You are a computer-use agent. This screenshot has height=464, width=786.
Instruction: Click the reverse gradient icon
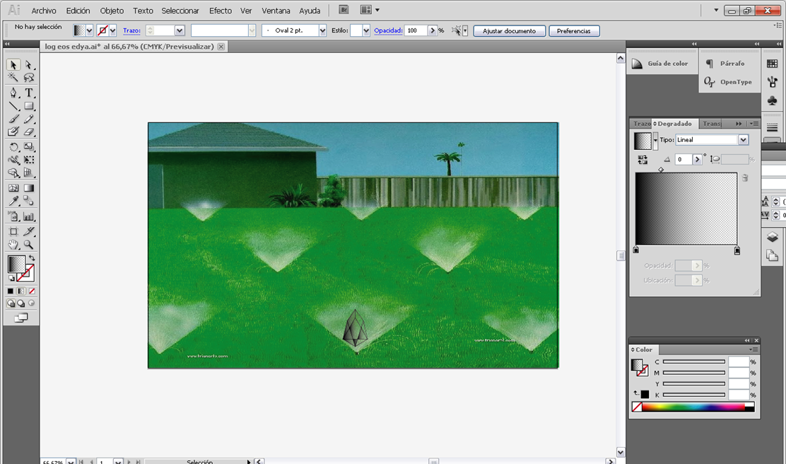click(x=643, y=160)
